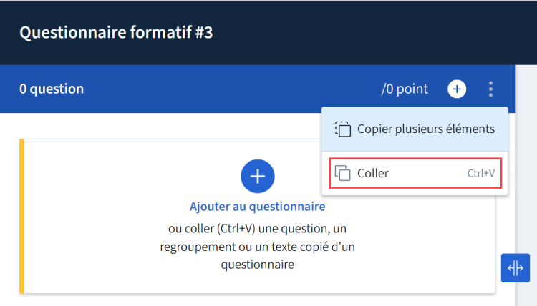Open the three-dot options menu
This screenshot has height=306, width=537.
pyautogui.click(x=490, y=89)
